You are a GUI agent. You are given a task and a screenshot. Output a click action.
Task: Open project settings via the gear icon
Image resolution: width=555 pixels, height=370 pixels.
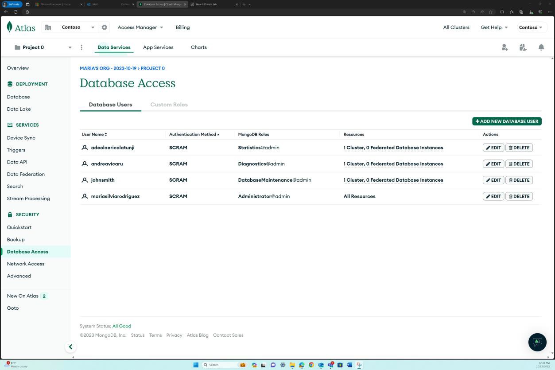point(105,27)
